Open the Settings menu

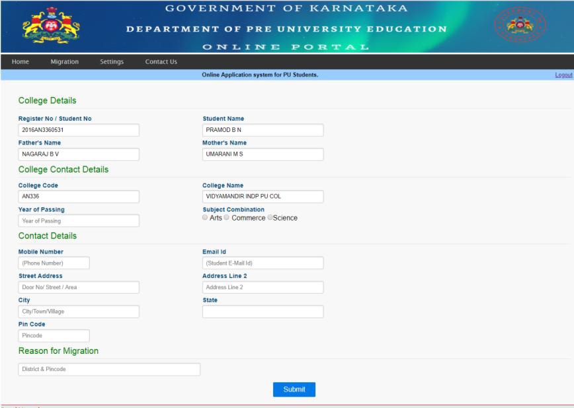[x=112, y=62]
